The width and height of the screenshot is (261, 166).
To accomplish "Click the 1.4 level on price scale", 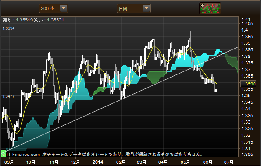I will (x=244, y=30).
